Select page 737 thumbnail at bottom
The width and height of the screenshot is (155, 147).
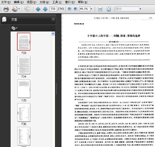[x=24, y=136]
